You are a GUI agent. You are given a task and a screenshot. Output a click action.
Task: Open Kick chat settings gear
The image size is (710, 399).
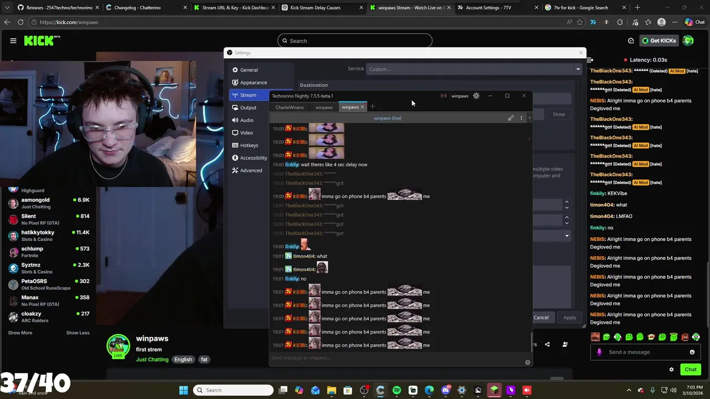pyautogui.click(x=671, y=370)
